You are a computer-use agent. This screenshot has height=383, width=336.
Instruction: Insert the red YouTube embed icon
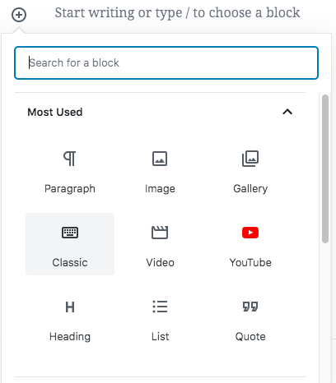(250, 233)
